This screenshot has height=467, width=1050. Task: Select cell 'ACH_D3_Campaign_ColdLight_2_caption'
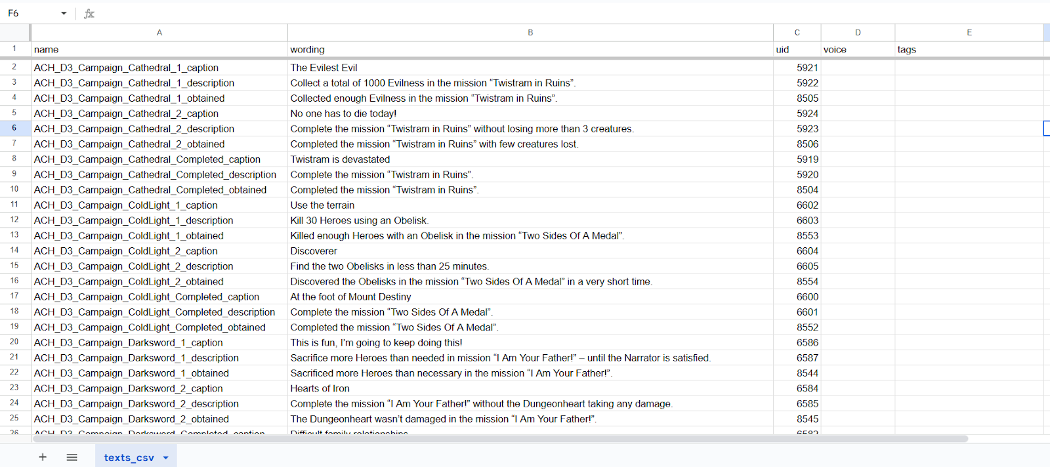pyautogui.click(x=159, y=251)
